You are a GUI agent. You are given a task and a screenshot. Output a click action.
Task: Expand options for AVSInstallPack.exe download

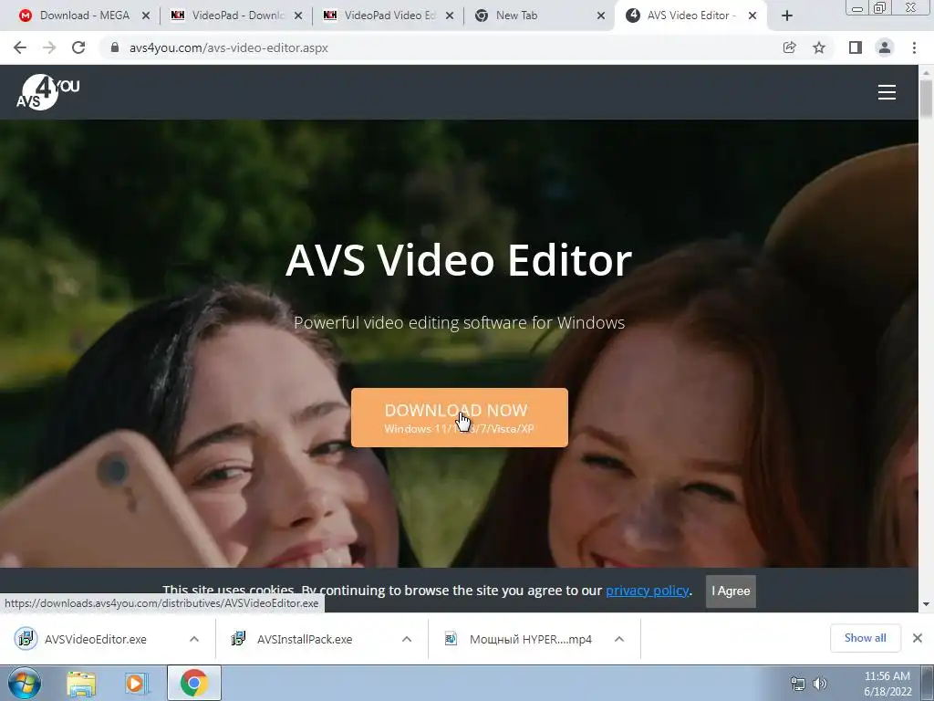(407, 639)
